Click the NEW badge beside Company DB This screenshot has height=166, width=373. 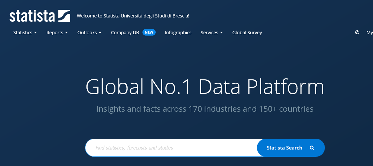click(x=149, y=32)
